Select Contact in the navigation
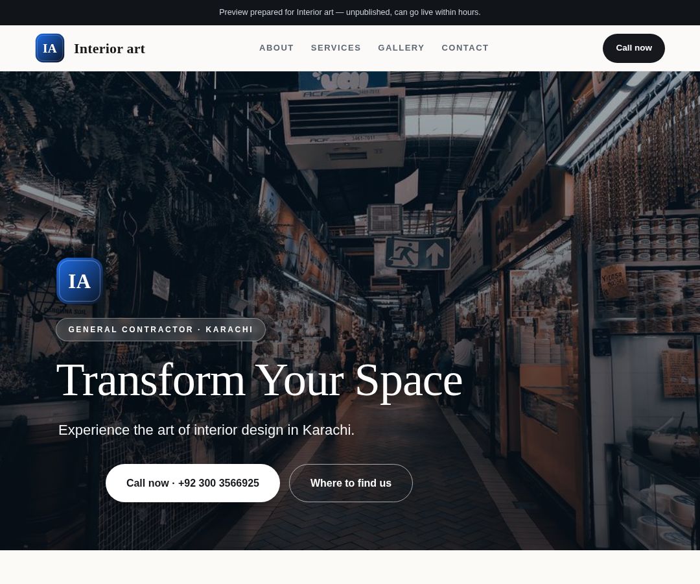This screenshot has height=584, width=700. tap(465, 48)
